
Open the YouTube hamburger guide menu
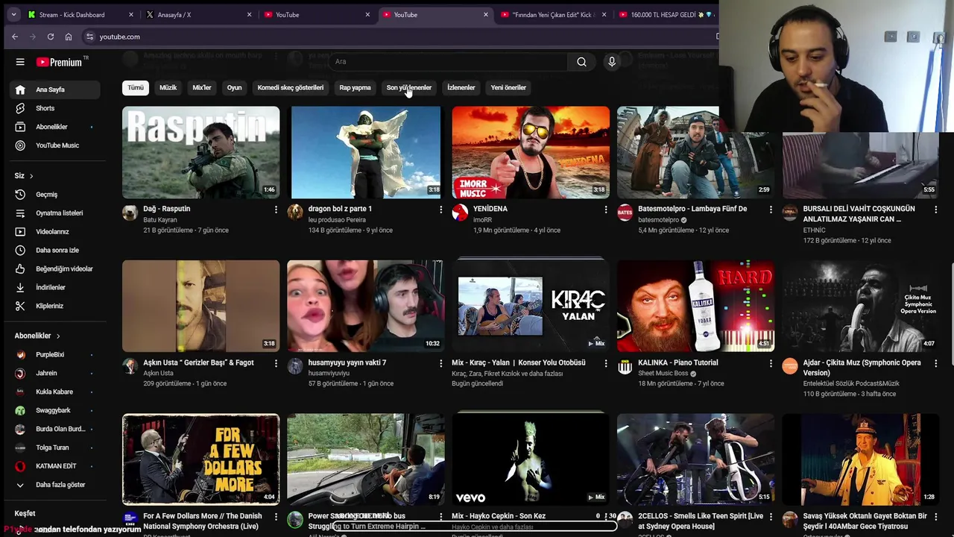20,62
